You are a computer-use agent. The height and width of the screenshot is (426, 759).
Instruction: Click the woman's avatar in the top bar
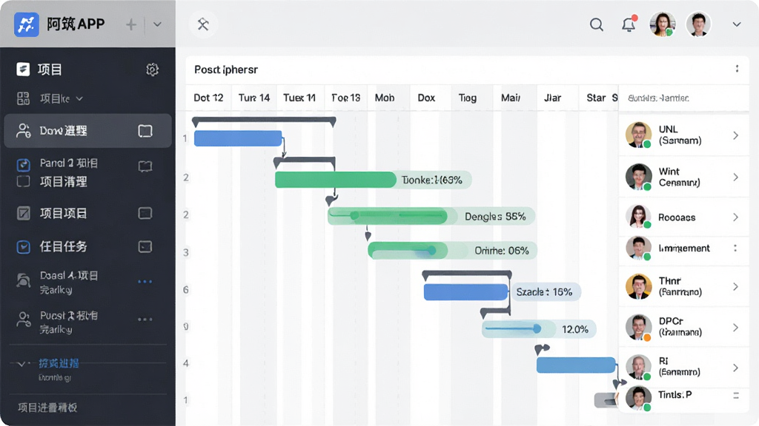click(662, 24)
